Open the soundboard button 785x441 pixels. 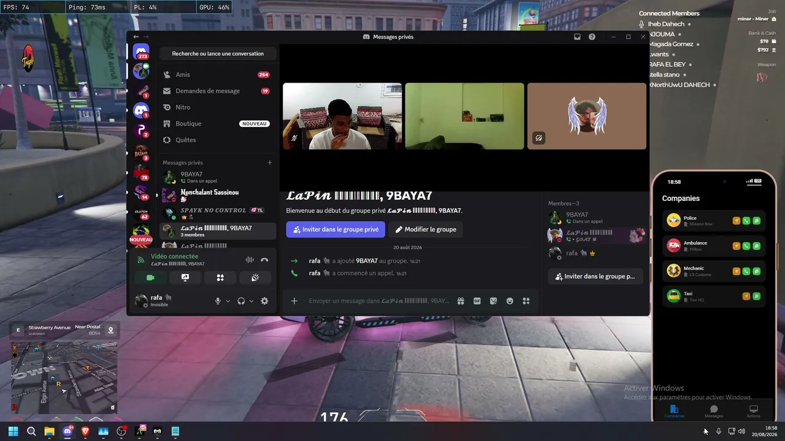255,277
